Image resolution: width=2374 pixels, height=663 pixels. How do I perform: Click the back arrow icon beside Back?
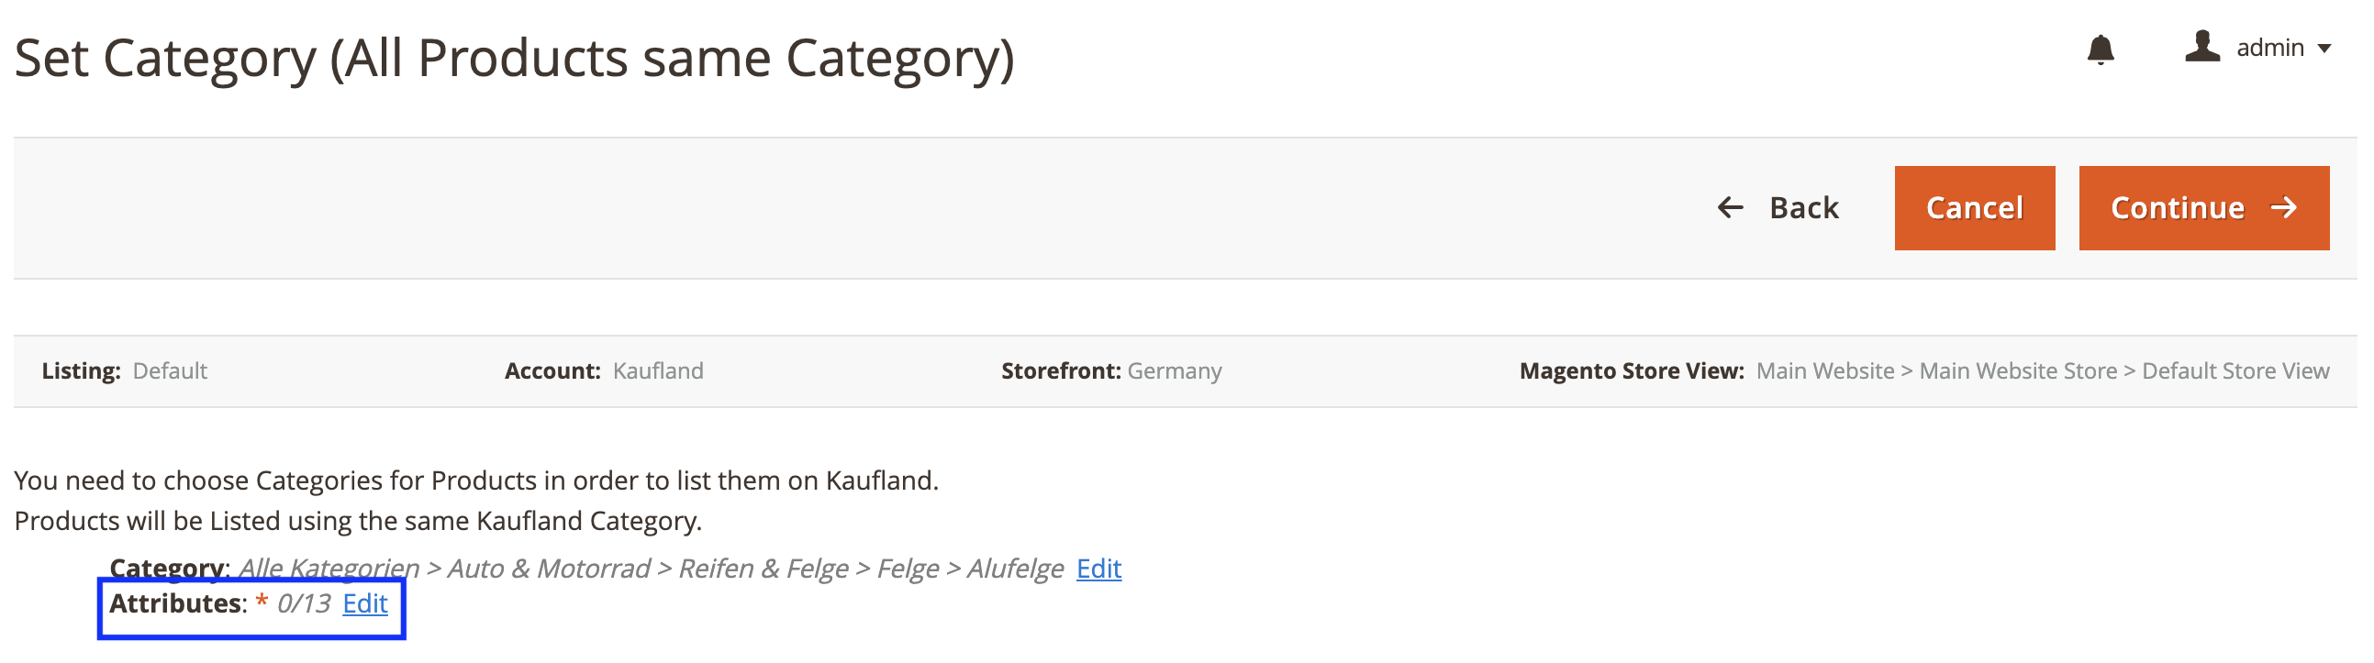[1730, 207]
